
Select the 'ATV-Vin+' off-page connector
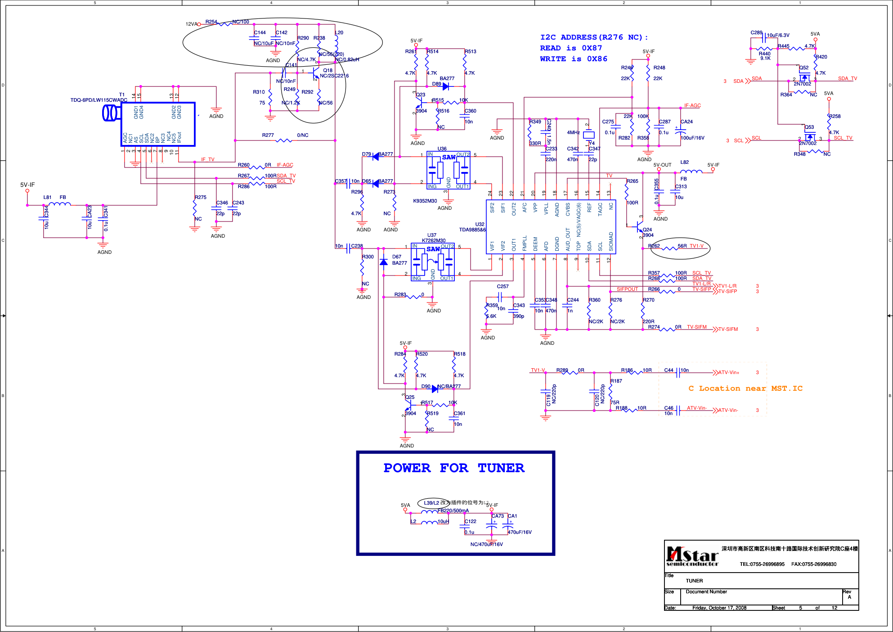726,372
